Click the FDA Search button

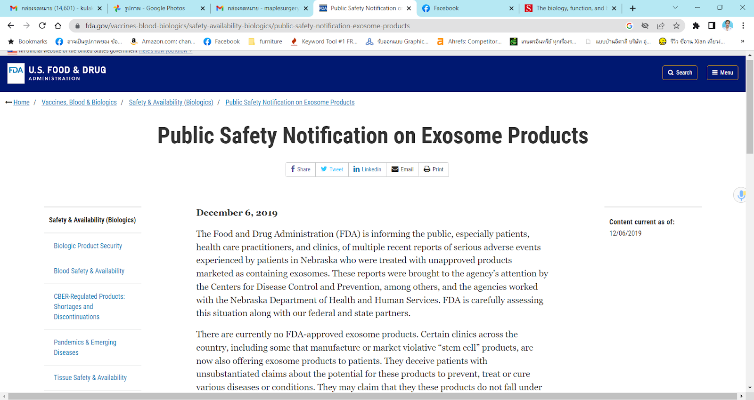click(x=680, y=72)
